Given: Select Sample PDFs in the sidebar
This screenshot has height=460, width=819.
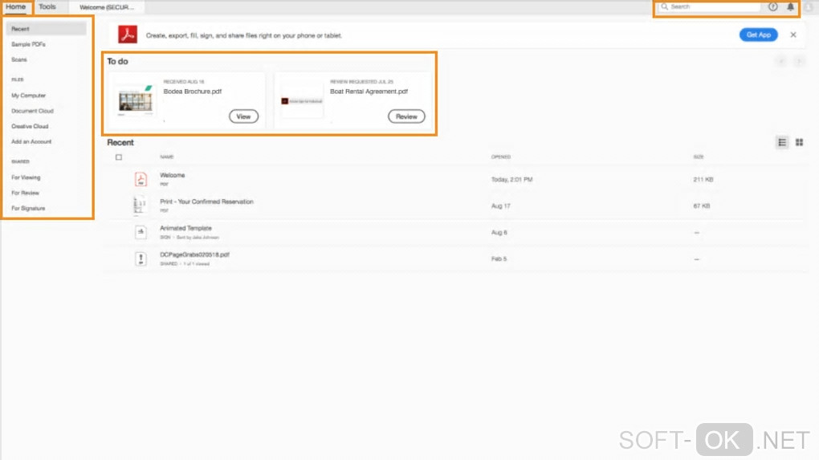Looking at the screenshot, I should pos(29,44).
